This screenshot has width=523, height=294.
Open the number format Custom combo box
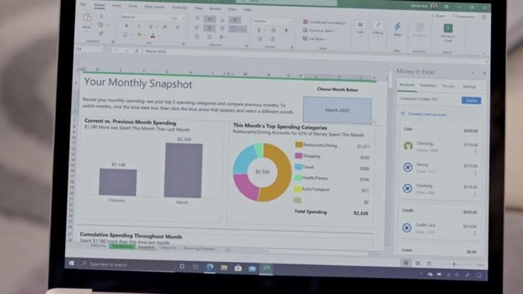(273, 22)
